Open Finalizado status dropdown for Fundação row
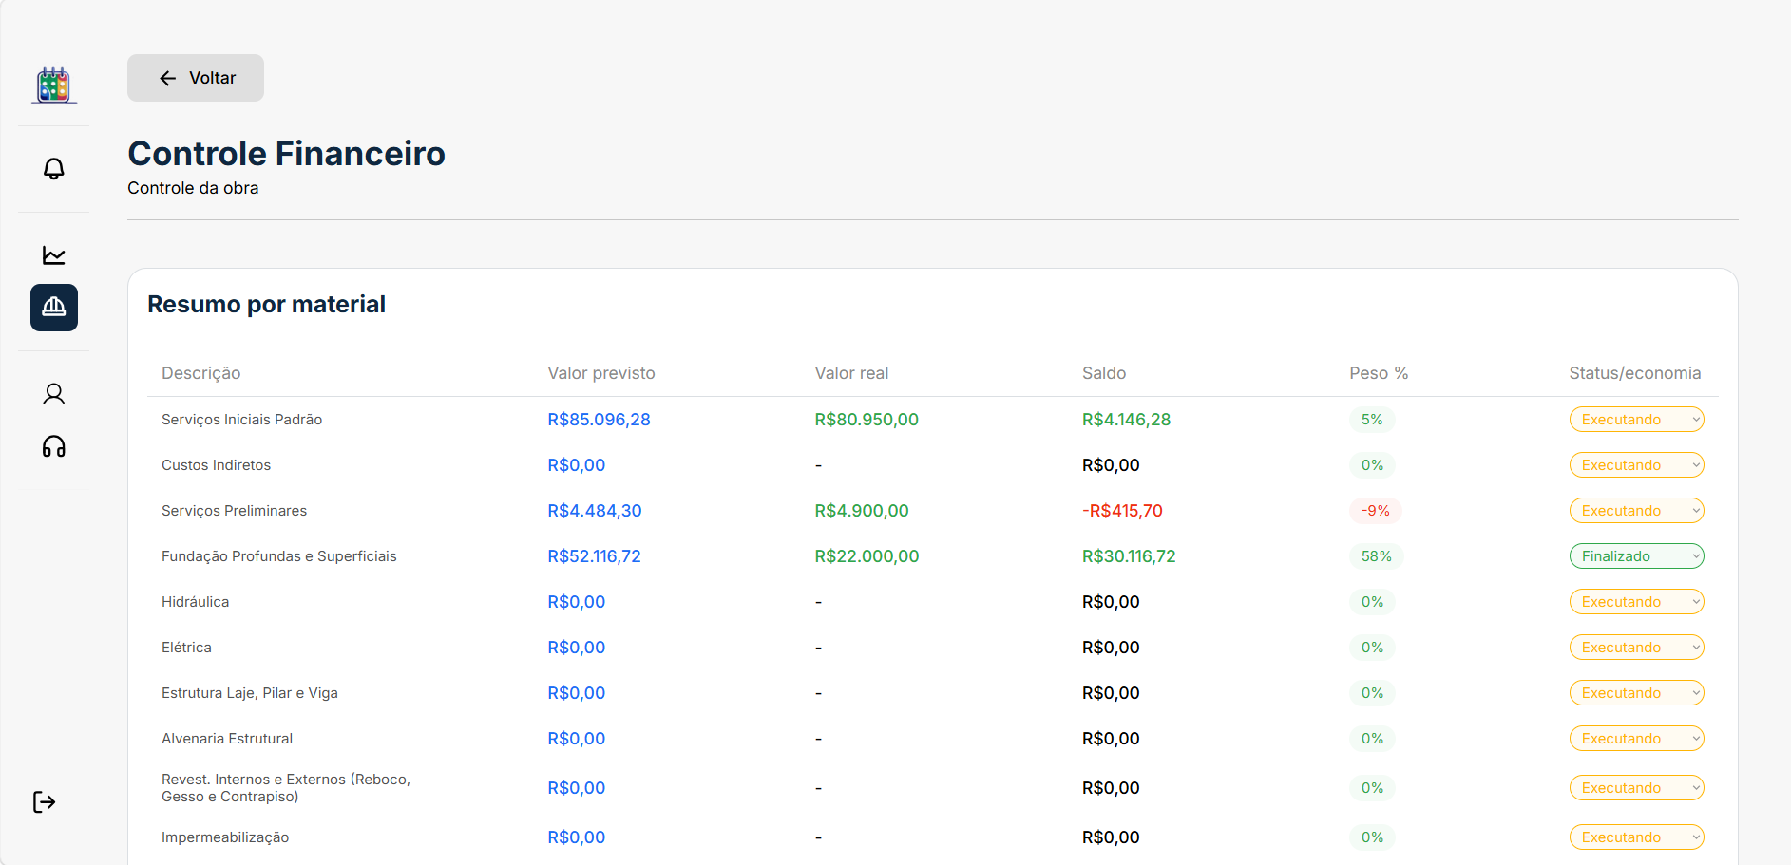This screenshot has width=1791, height=865. (1636, 556)
